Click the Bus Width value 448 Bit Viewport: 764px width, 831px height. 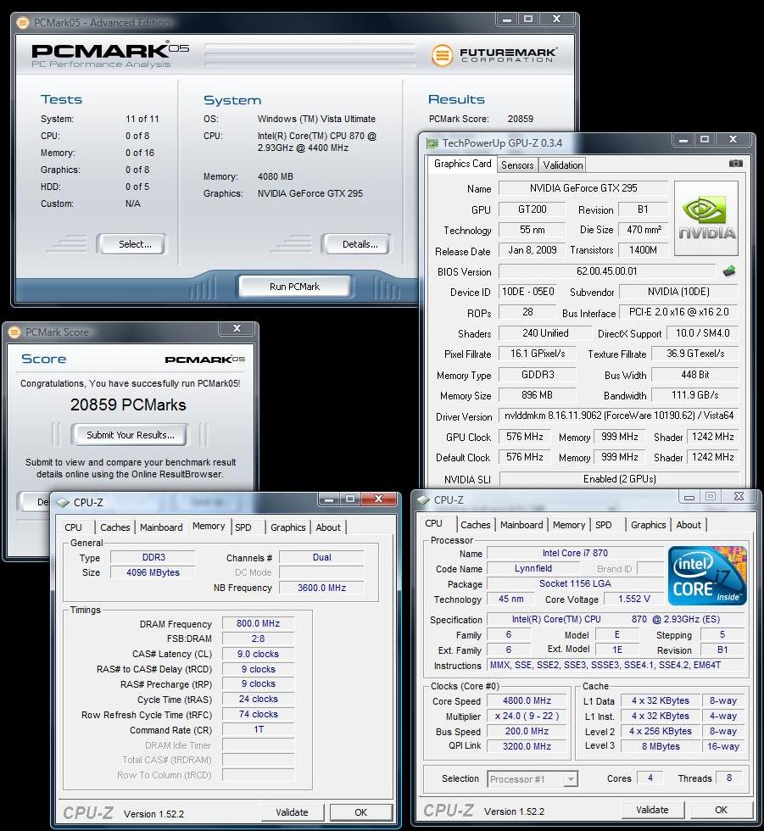click(694, 375)
